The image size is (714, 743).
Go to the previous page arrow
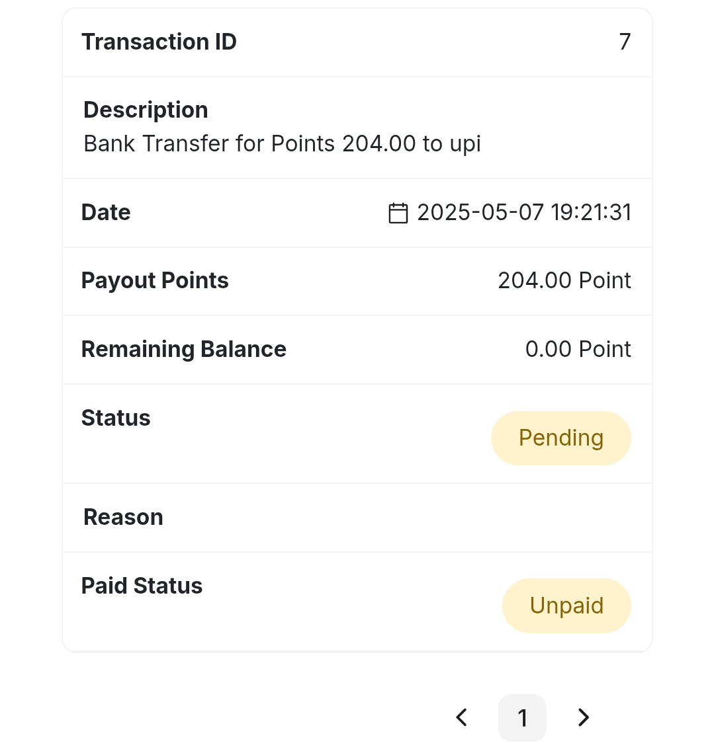[x=462, y=717]
